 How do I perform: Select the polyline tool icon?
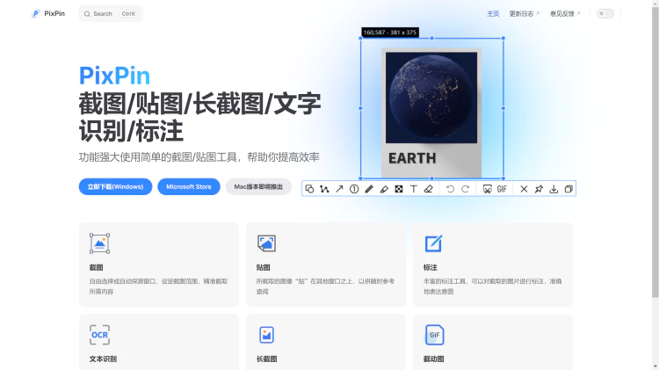click(x=324, y=189)
